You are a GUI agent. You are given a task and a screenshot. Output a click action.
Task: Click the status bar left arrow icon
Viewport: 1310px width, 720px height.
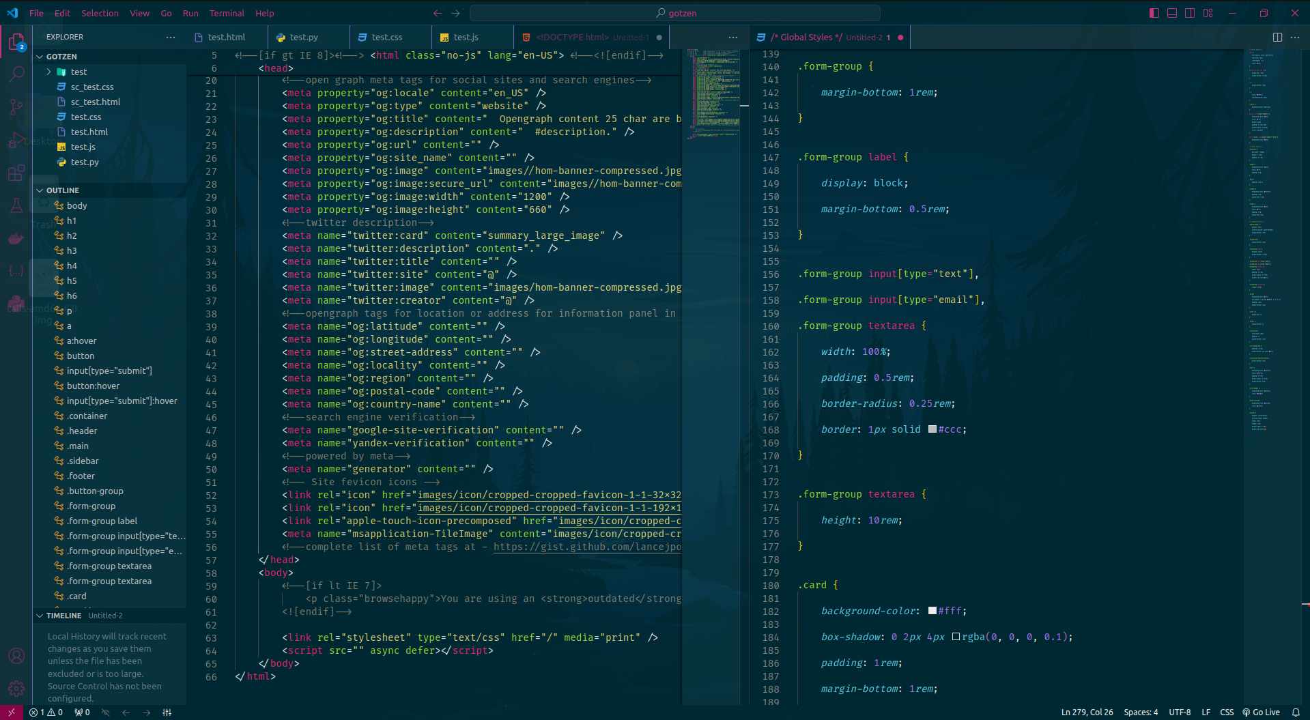point(126,712)
